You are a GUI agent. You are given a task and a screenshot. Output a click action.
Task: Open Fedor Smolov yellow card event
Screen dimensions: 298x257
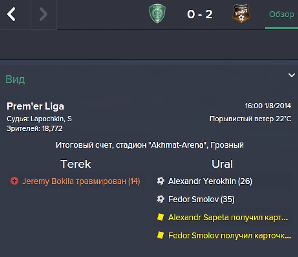(229, 236)
